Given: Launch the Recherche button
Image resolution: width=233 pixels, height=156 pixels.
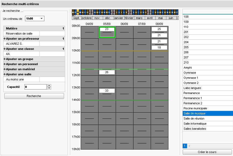Looking at the screenshot, I should [x=34, y=96].
